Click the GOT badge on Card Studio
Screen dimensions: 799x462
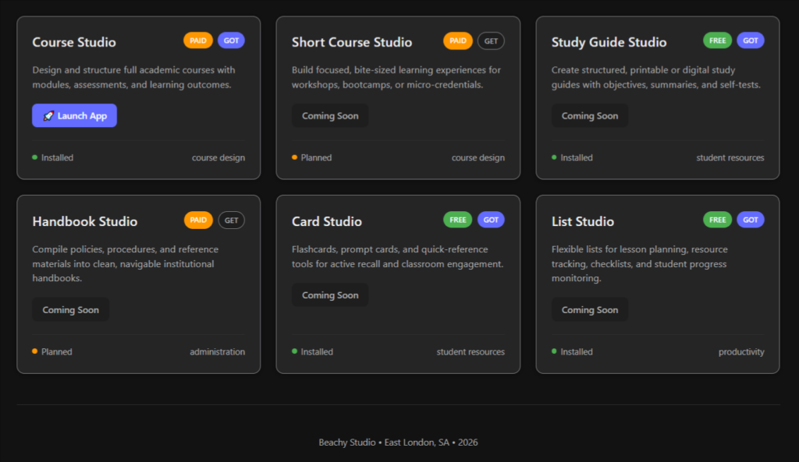(491, 220)
